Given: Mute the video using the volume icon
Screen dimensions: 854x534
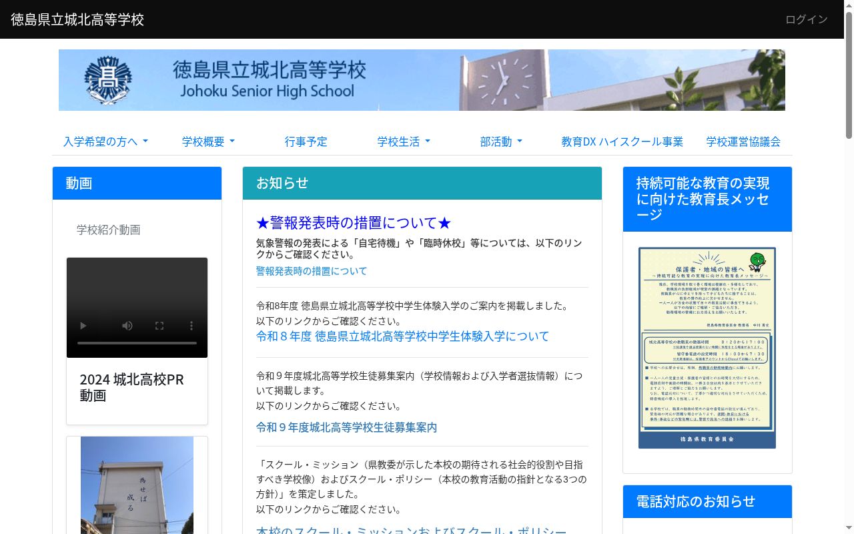Looking at the screenshot, I should click(127, 326).
